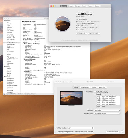The width and height of the screenshot is (128, 138).
Task: Click the forward arrow in Displays preferences
Action: (67, 81)
